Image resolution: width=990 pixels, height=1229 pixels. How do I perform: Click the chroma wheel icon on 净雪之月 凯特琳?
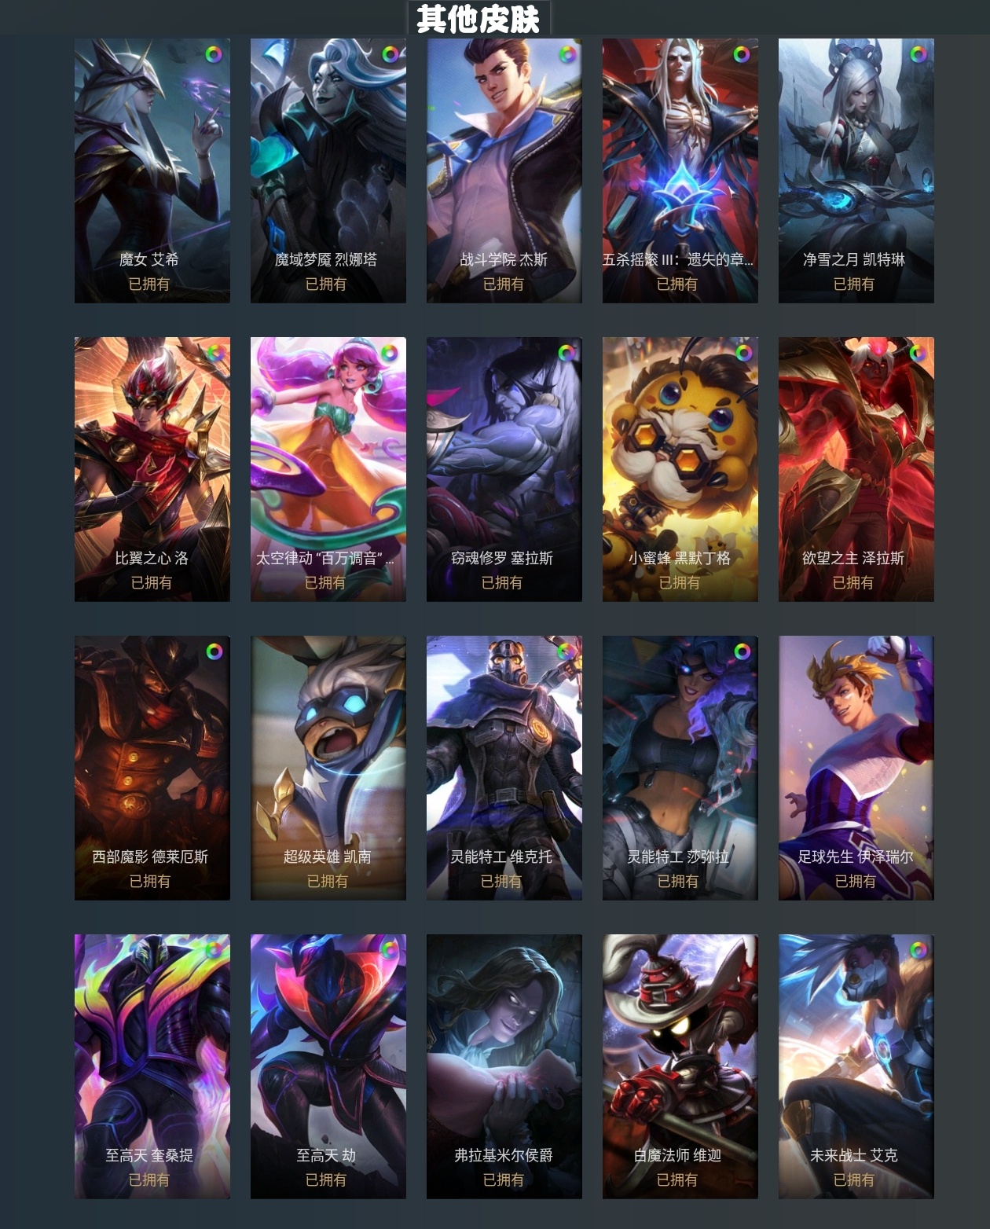point(918,54)
